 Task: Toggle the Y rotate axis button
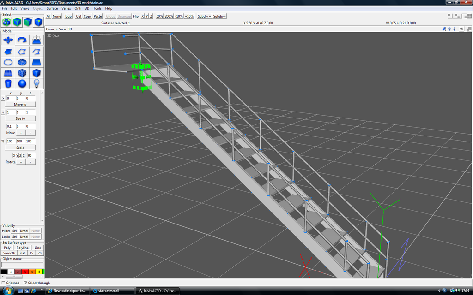(x=17, y=155)
